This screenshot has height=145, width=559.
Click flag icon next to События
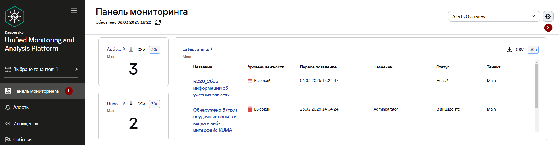pos(8,140)
